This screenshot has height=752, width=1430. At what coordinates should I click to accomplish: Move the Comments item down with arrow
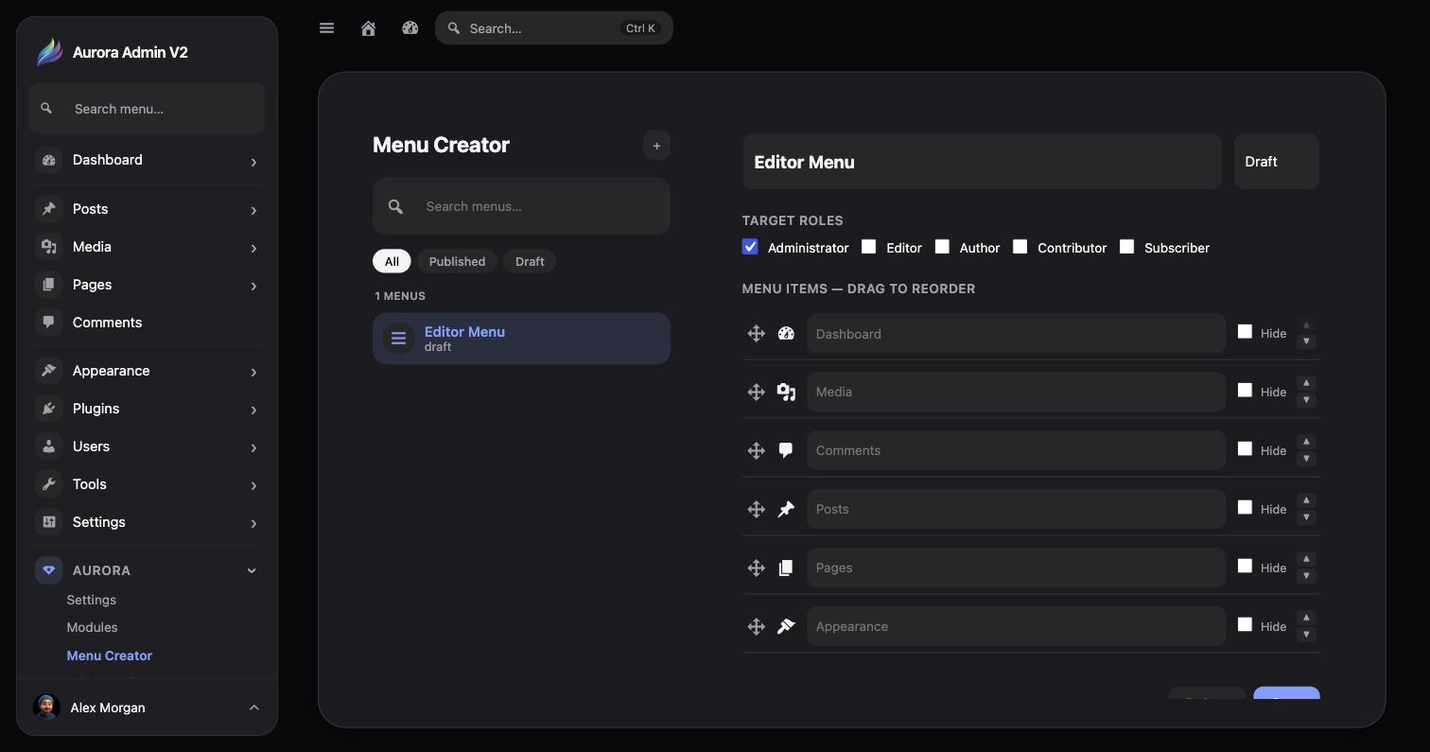[1306, 459]
